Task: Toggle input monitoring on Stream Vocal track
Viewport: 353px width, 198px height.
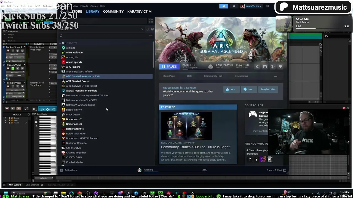Action: [13, 68]
